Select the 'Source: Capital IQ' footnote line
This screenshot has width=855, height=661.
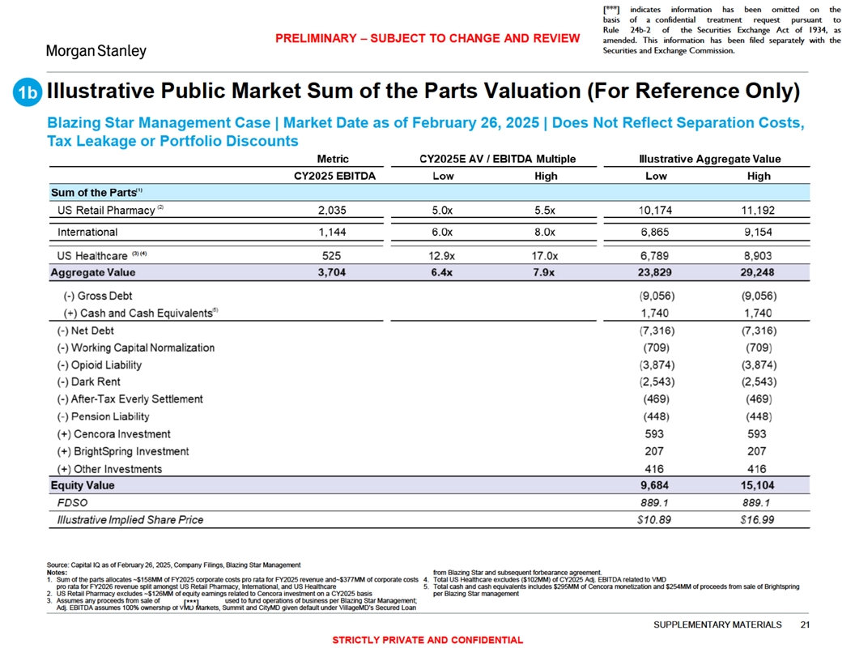[173, 565]
